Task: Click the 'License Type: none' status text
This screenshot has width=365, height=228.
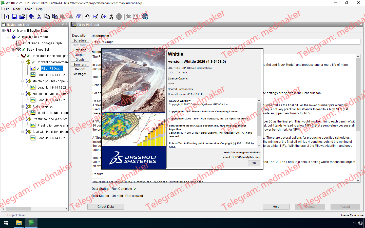Action: click(x=352, y=215)
